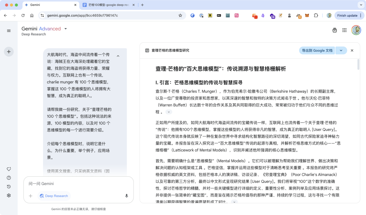
Task: Open tab search dropdown in Chrome
Action: [361, 5]
